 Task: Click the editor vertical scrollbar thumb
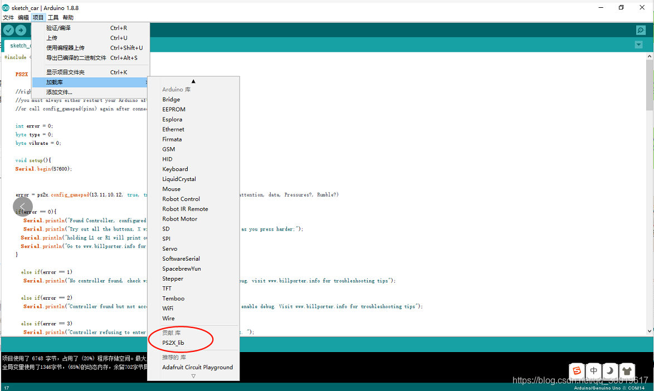click(x=650, y=85)
